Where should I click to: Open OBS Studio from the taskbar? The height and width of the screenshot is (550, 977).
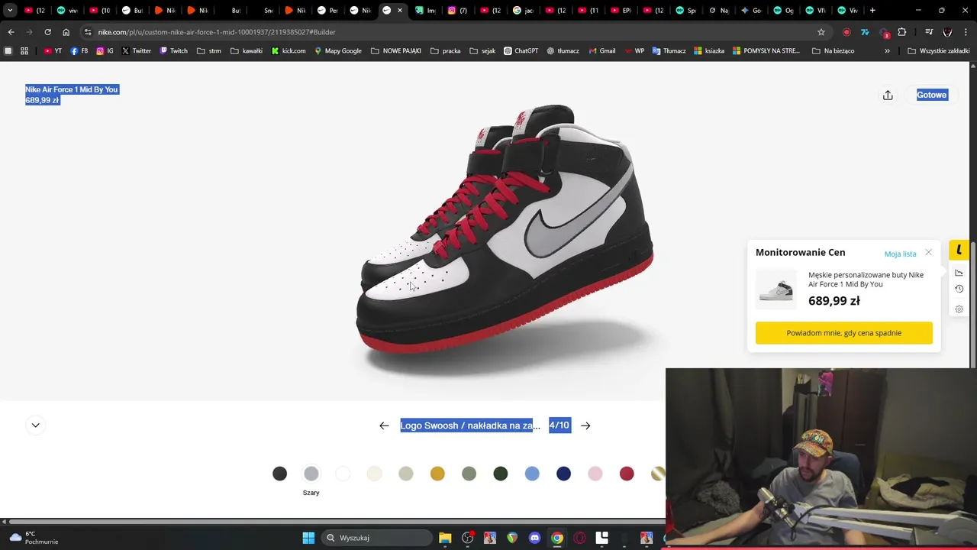point(467,538)
